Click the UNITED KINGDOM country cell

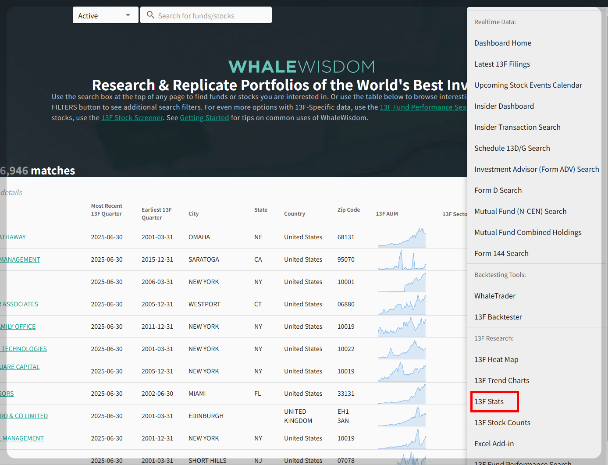click(298, 416)
